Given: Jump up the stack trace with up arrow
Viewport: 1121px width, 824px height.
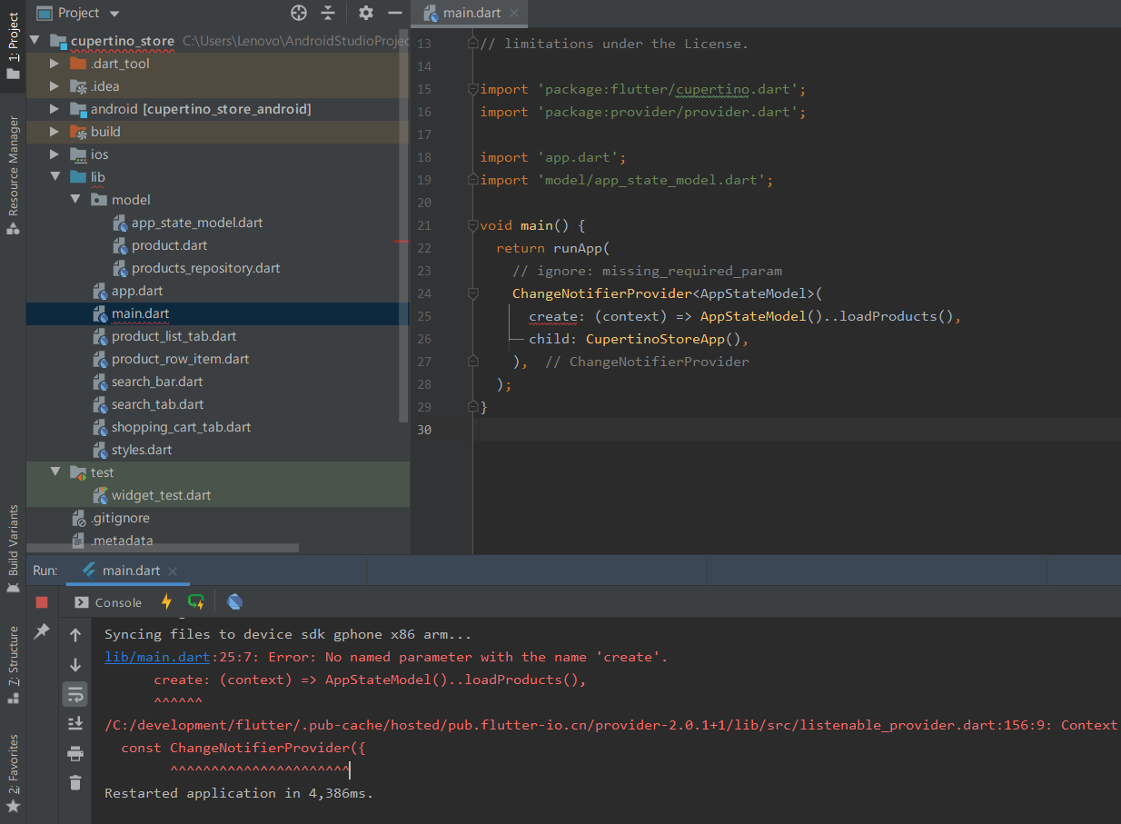Looking at the screenshot, I should (x=75, y=635).
